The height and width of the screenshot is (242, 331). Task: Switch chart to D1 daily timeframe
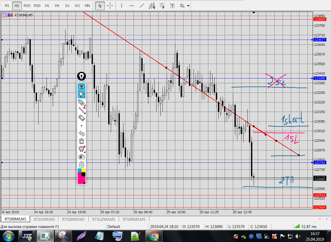(67, 5)
